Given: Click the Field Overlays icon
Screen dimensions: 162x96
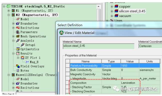Looking at the screenshot, I should [x=18, y=66].
